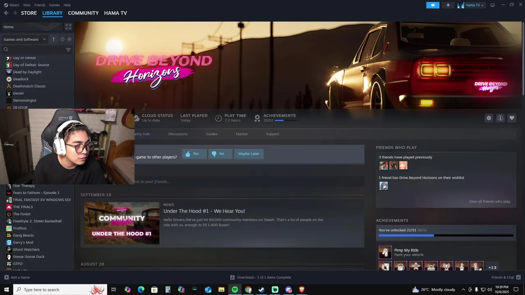Show ready-to-play games using play icon
The image size is (525, 295).
pos(69,39)
